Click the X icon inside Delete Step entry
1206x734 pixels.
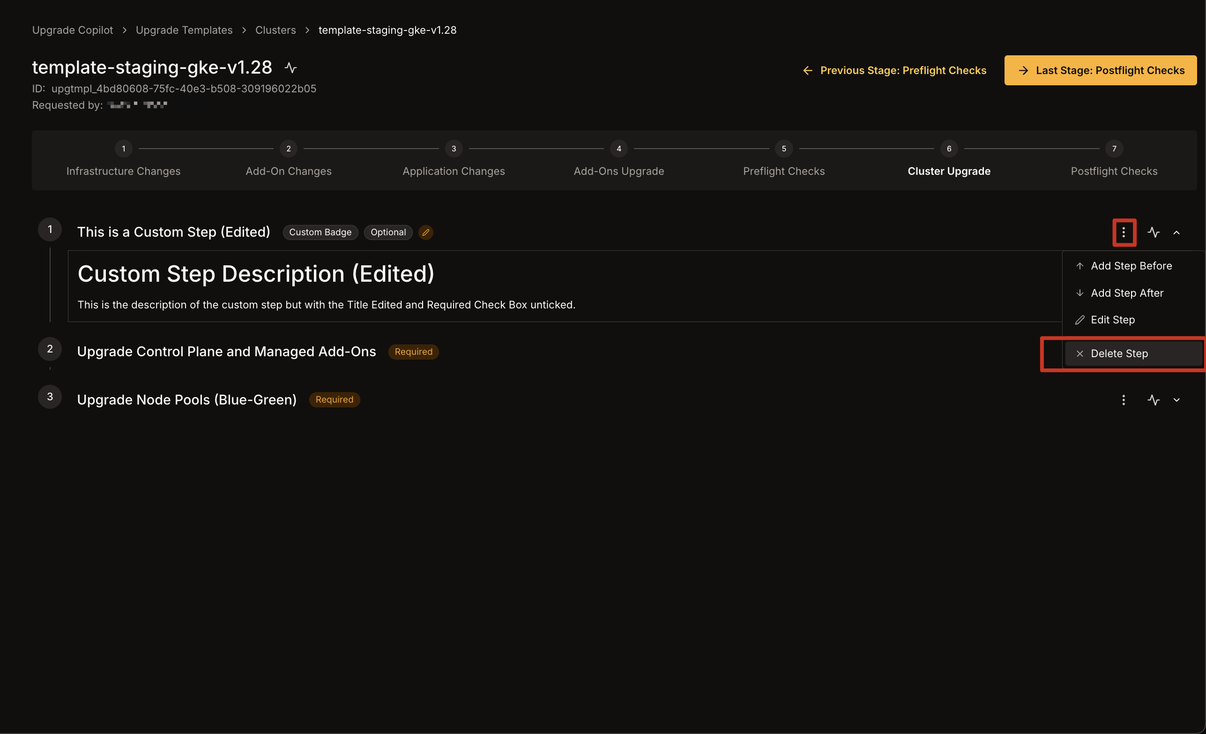[x=1079, y=353]
